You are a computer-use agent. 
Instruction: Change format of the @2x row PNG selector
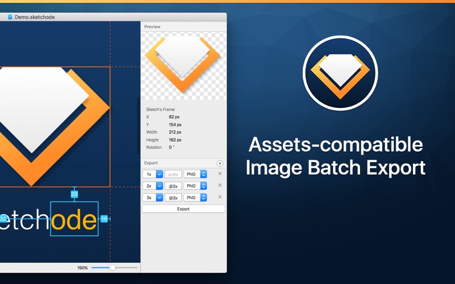(195, 186)
